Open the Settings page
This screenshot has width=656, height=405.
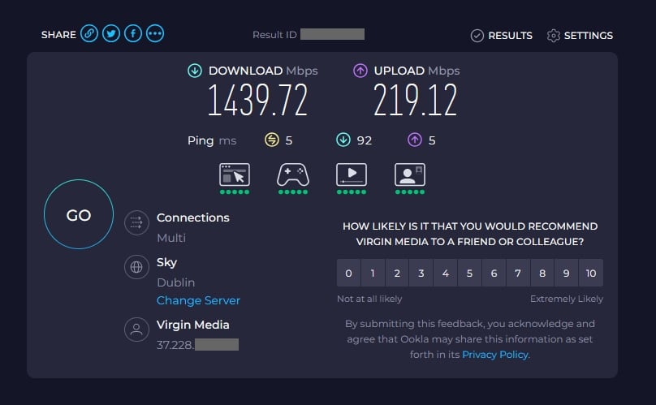580,36
